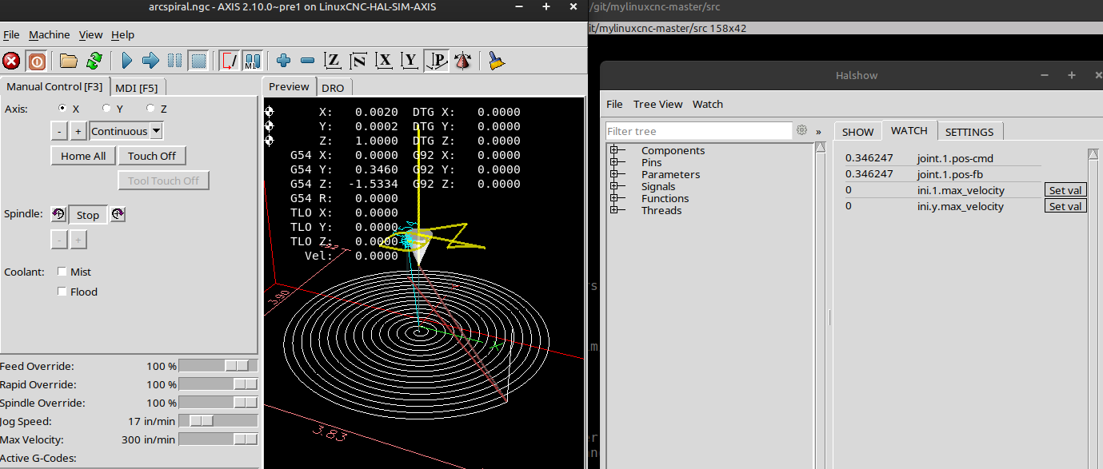The height and width of the screenshot is (469, 1103).
Task: Switch to the MDI [F5] tab
Action: [137, 87]
